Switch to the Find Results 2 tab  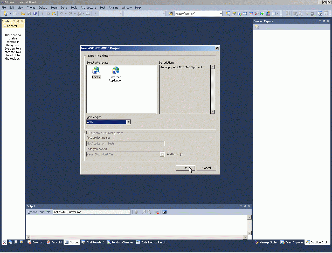pos(93,242)
